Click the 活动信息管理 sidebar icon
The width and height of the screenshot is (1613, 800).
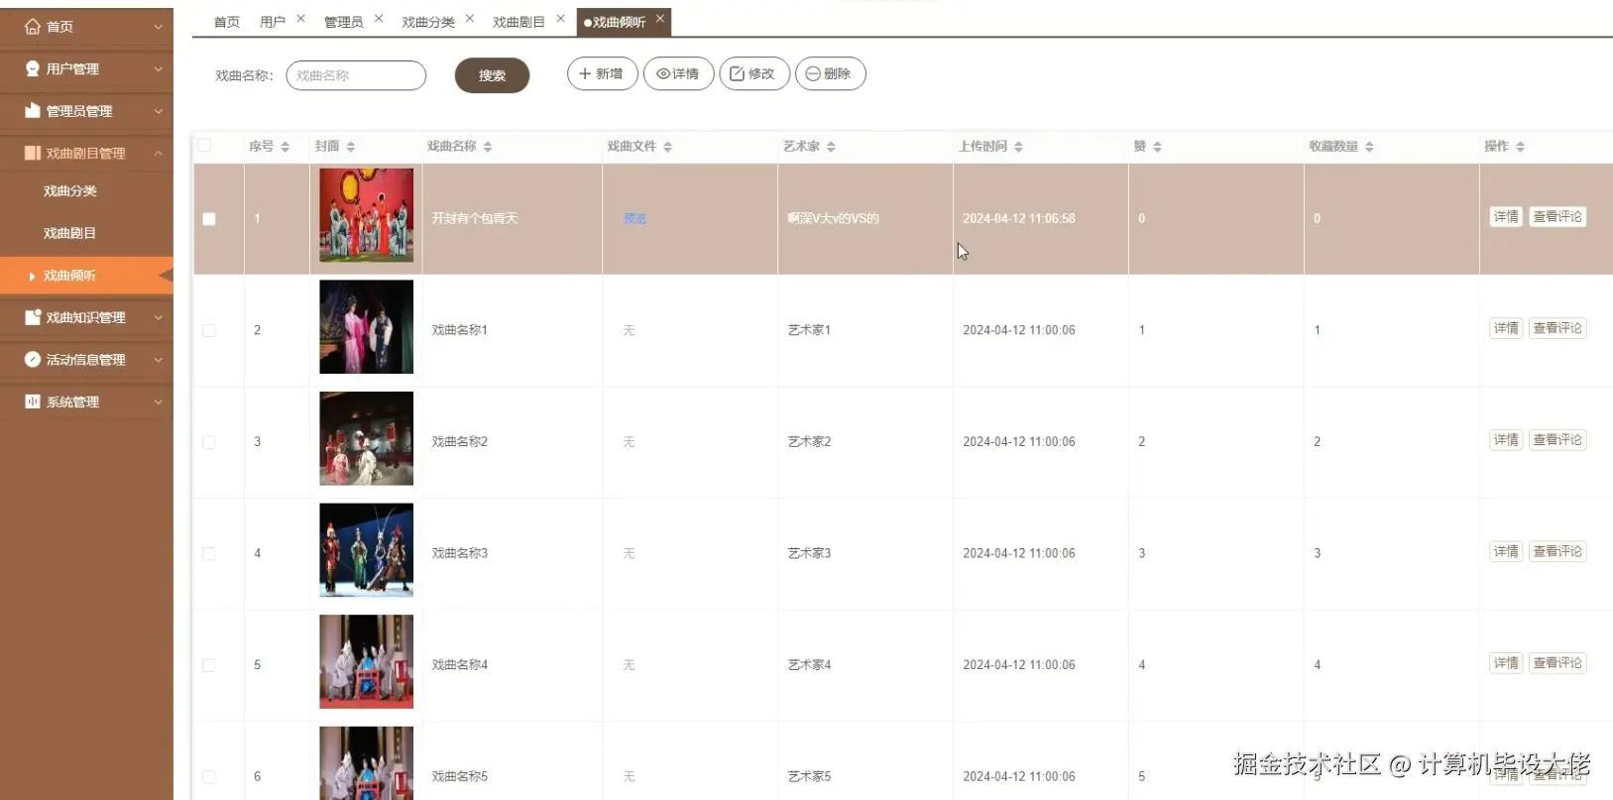click(x=33, y=359)
